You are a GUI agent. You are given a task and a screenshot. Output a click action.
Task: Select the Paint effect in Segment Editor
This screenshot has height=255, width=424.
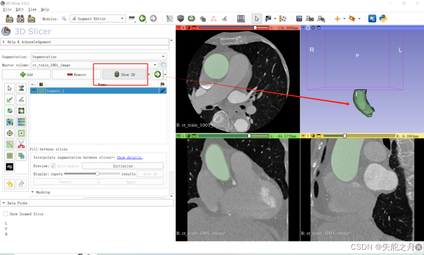tap(9, 99)
